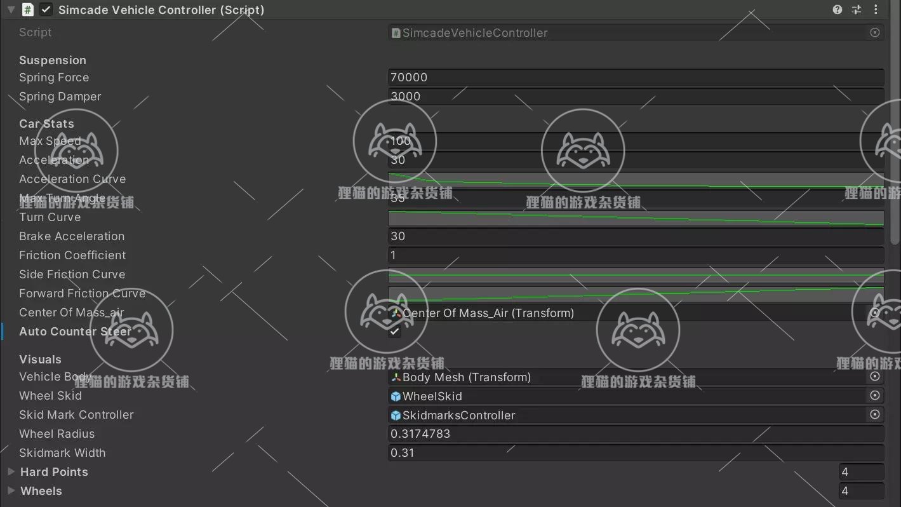This screenshot has height=507, width=901.
Task: Click the Spring Damper label
Action: click(x=60, y=97)
